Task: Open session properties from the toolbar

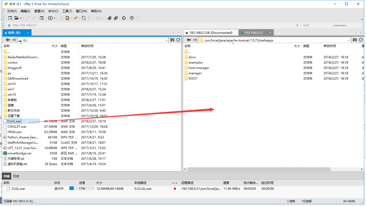Action: (42, 18)
